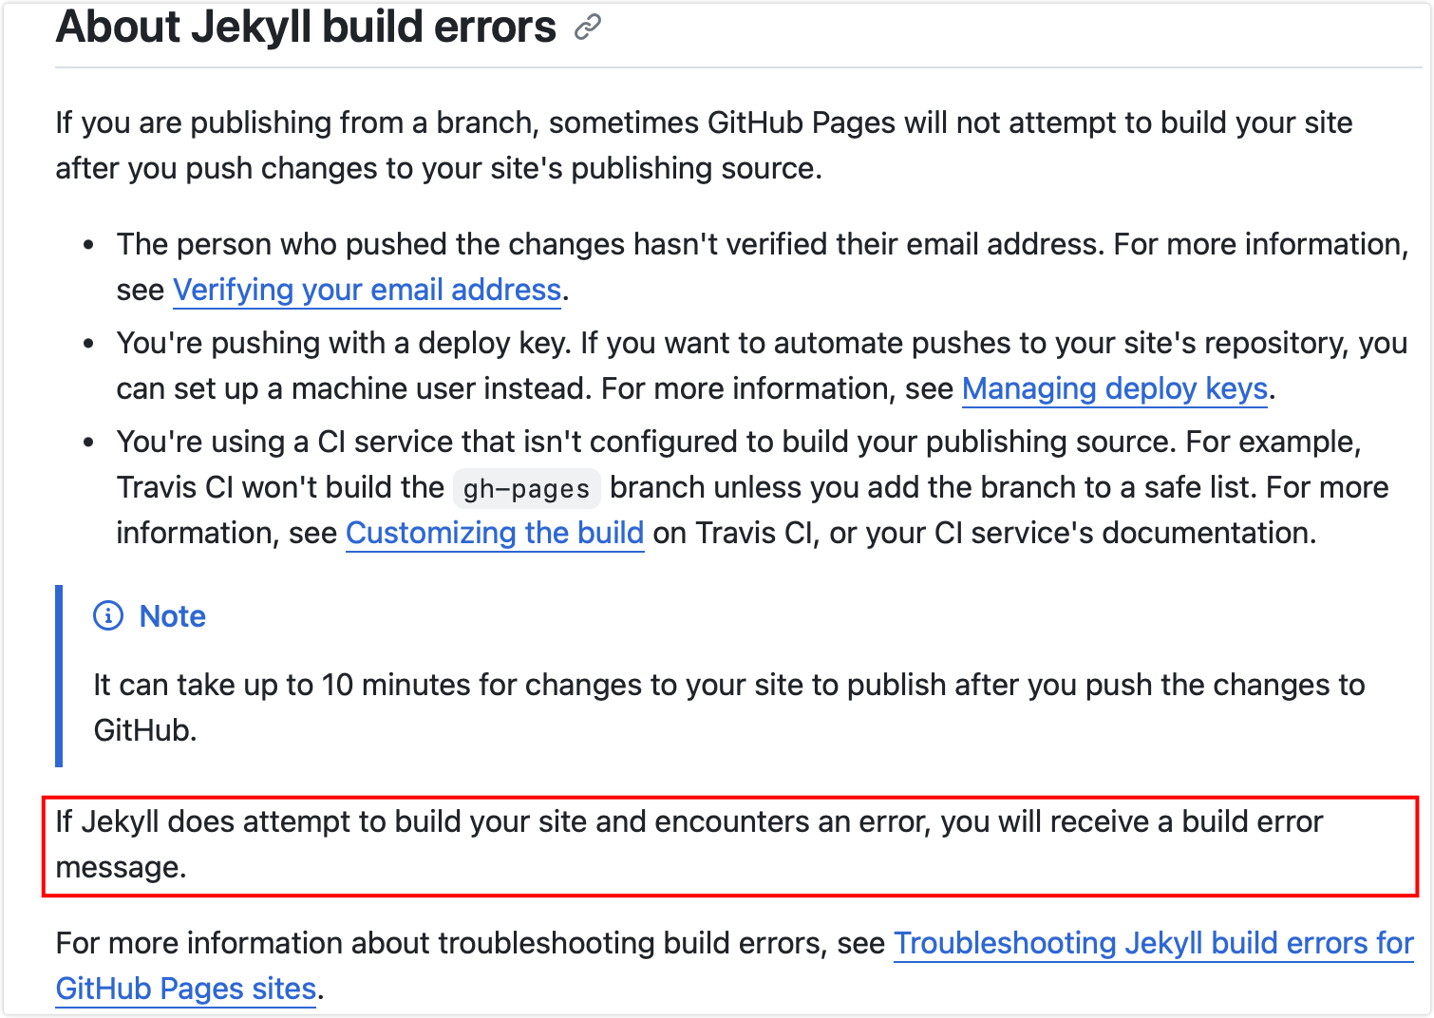Click the blue vertical bar of the Note
The width and height of the screenshot is (1434, 1018).
click(x=59, y=676)
